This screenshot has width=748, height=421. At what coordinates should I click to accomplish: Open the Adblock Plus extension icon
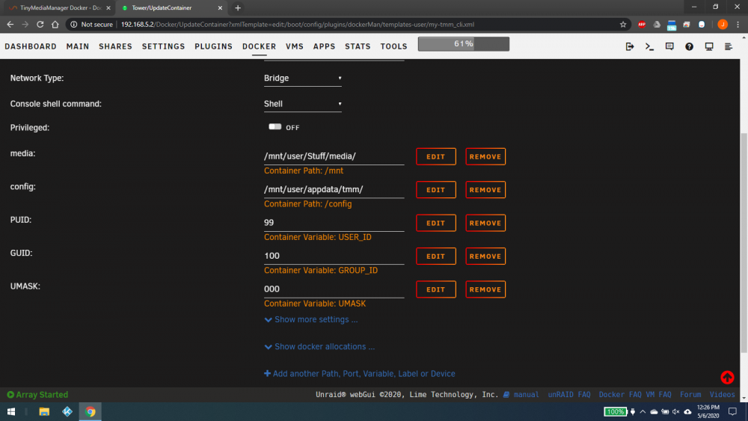(642, 25)
